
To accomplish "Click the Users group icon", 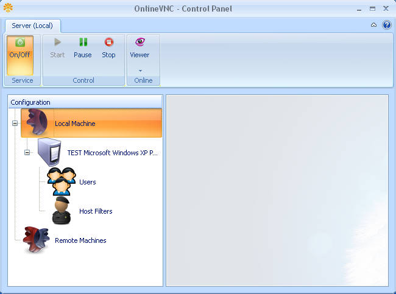I will coord(62,181).
